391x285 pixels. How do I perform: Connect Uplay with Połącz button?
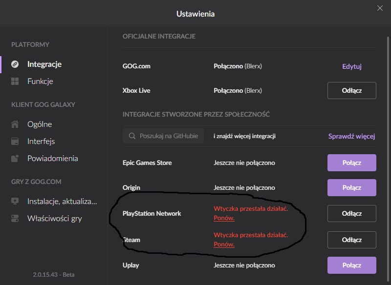click(x=351, y=265)
